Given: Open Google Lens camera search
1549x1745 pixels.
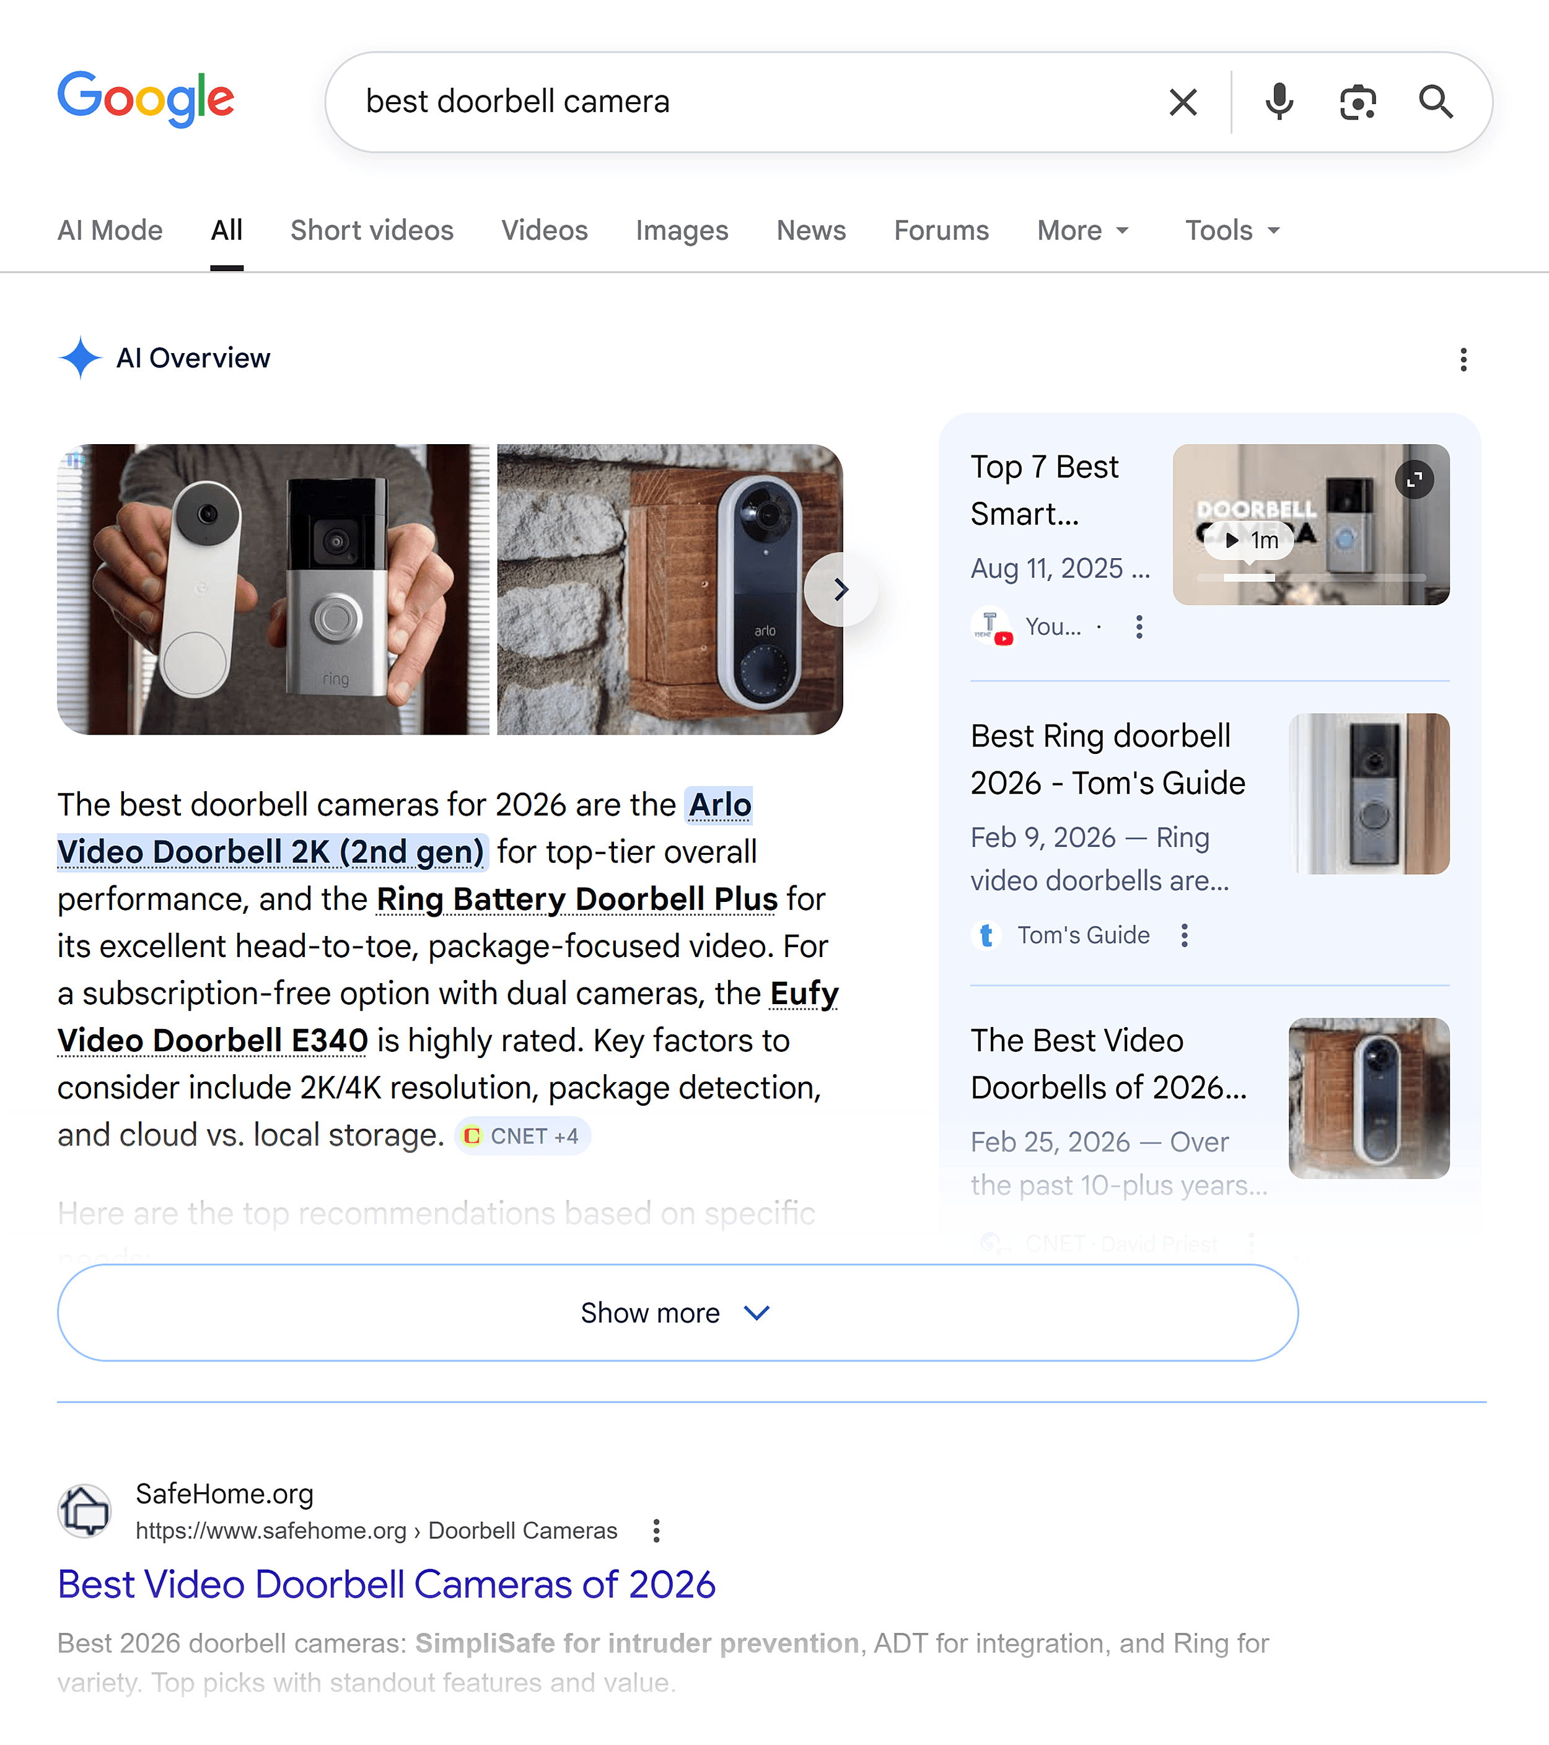Looking at the screenshot, I should click(x=1357, y=102).
